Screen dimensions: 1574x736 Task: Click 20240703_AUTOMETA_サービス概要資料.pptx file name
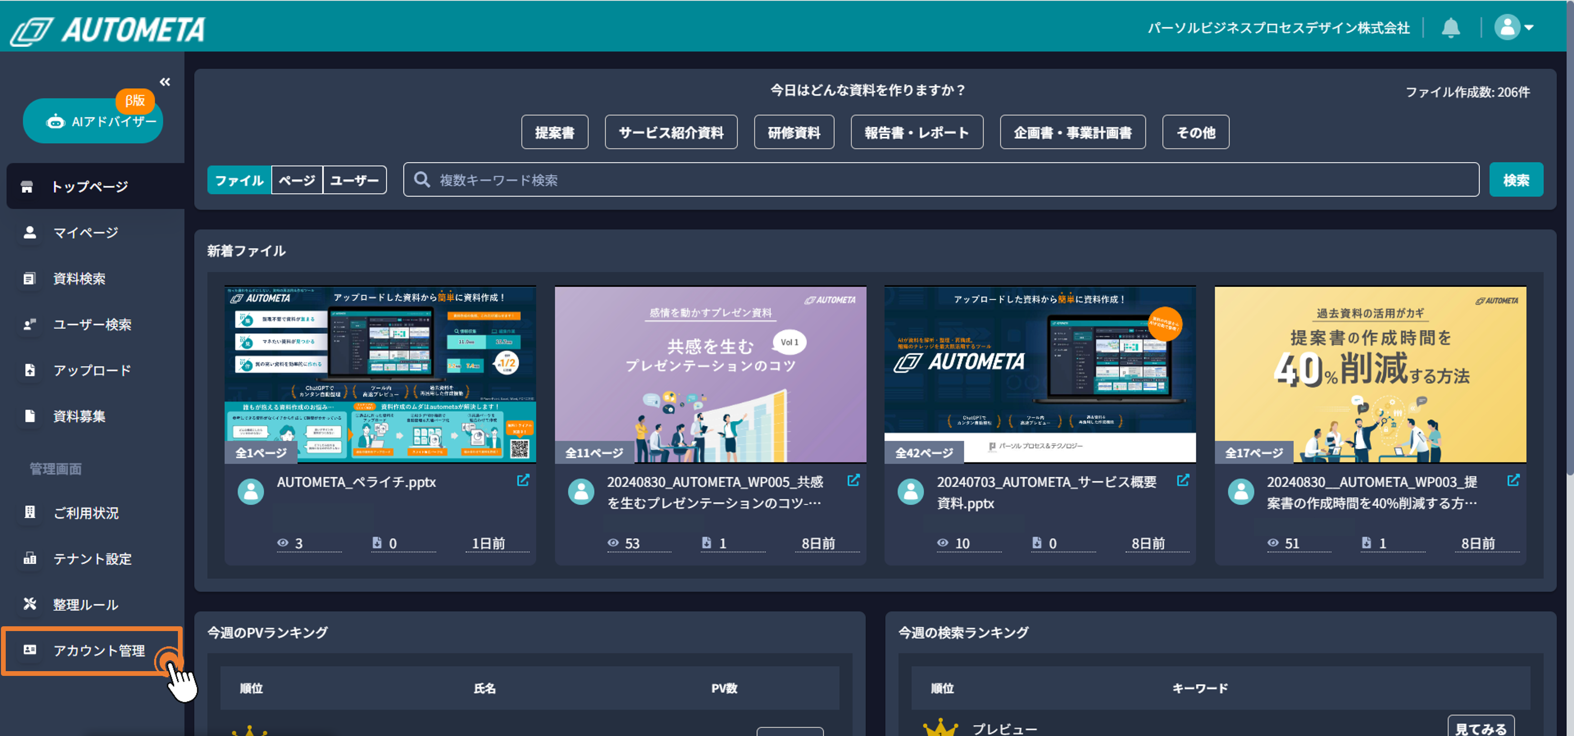(1046, 493)
